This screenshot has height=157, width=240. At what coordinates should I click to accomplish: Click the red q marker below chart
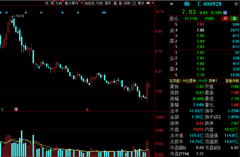coord(87,109)
